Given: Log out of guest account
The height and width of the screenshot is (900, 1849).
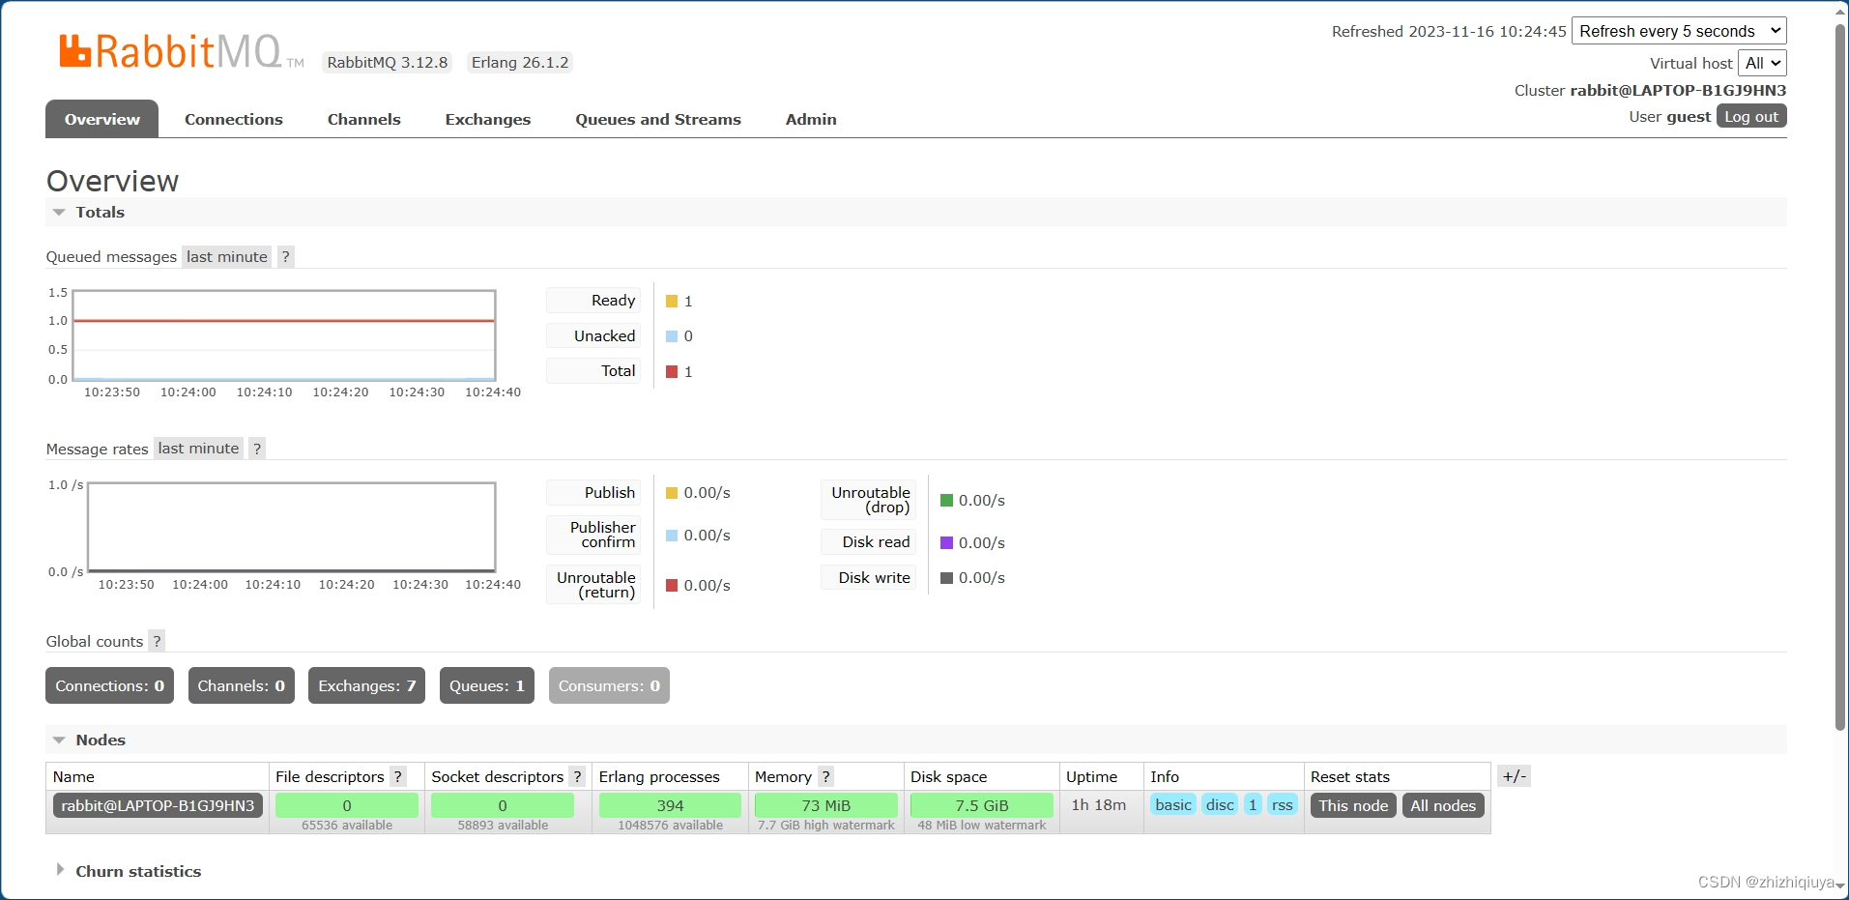Looking at the screenshot, I should coord(1751,116).
